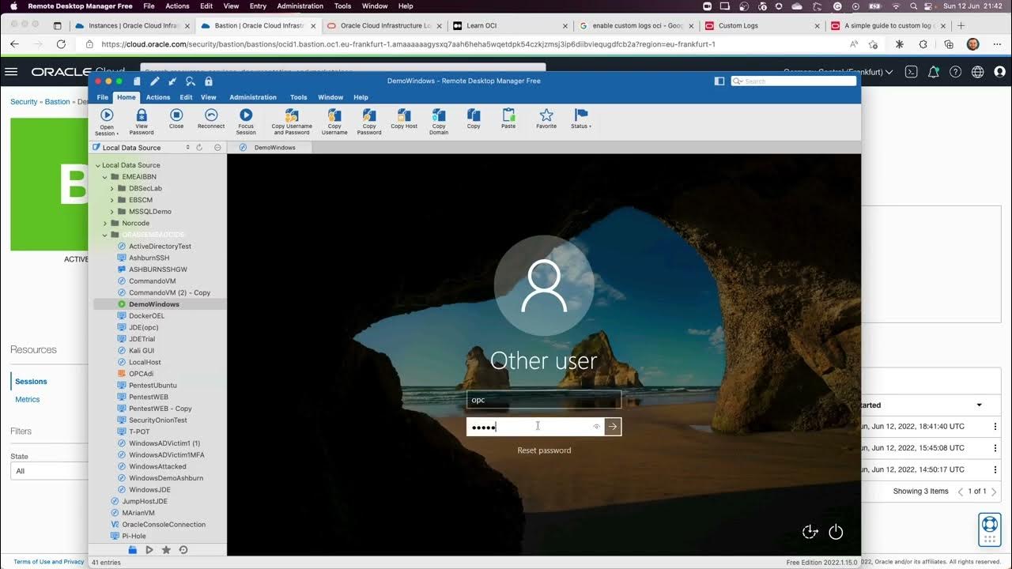
Task: Click the Copy Password icon
Action: pos(369,121)
